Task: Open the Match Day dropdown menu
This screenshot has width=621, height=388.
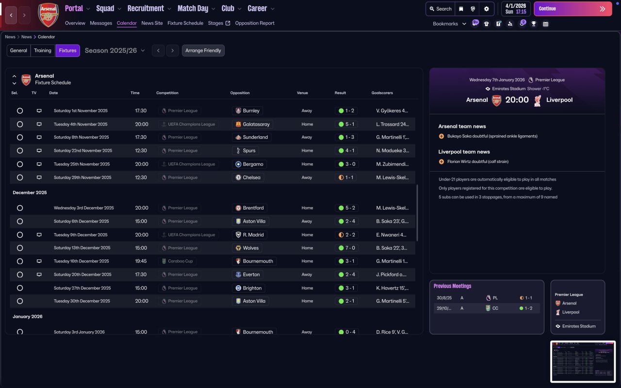Action: pos(196,8)
